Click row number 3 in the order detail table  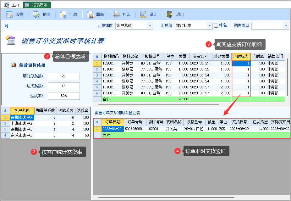[97, 75]
